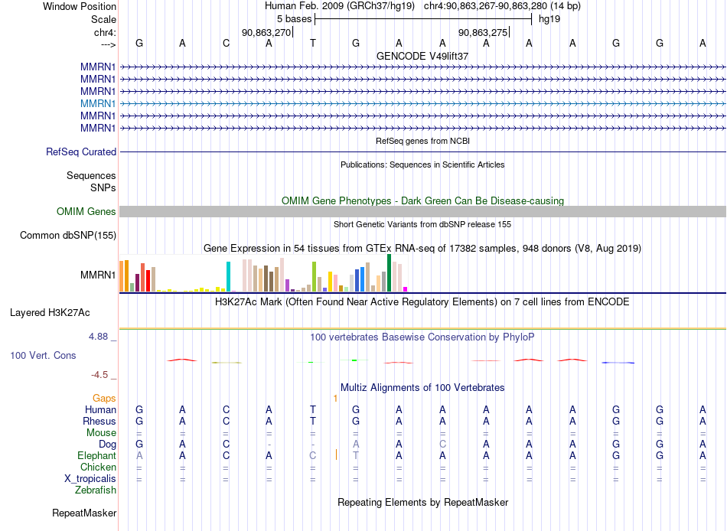This screenshot has height=531, width=727.
Task: Click the tall dark green GTEx expression bar
Action: coord(389,272)
